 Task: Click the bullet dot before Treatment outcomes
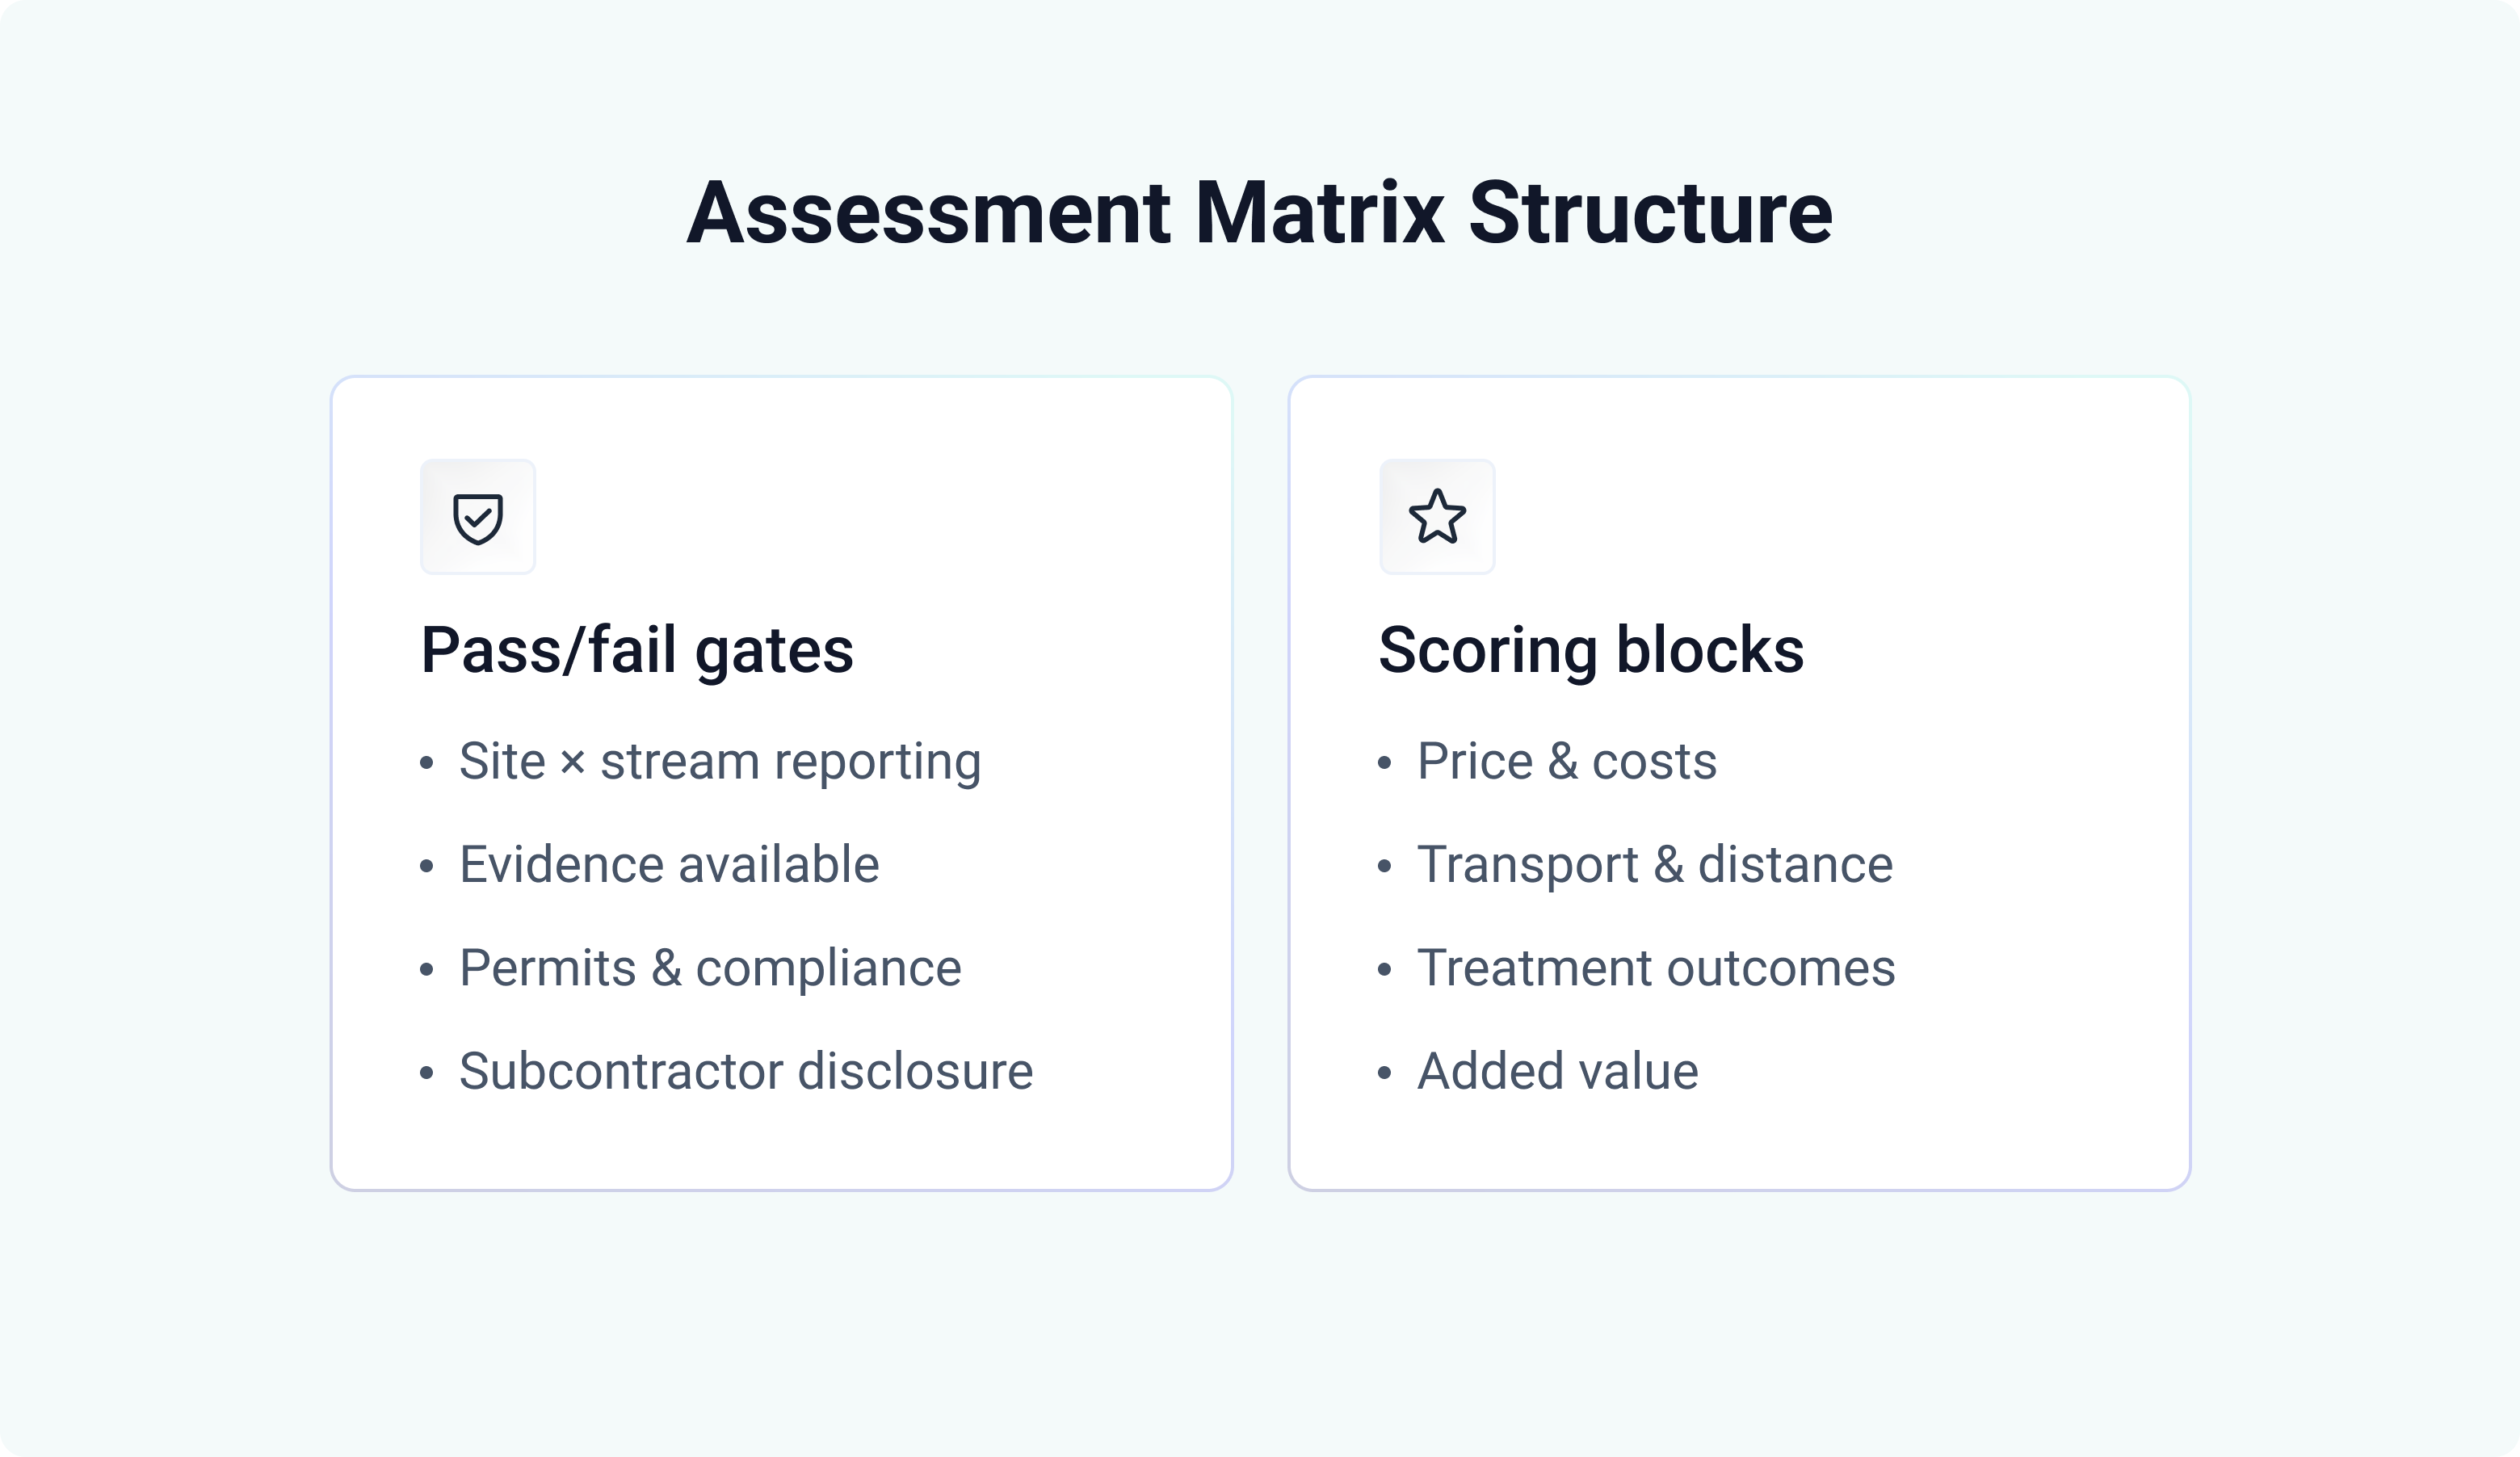[x=1385, y=970]
